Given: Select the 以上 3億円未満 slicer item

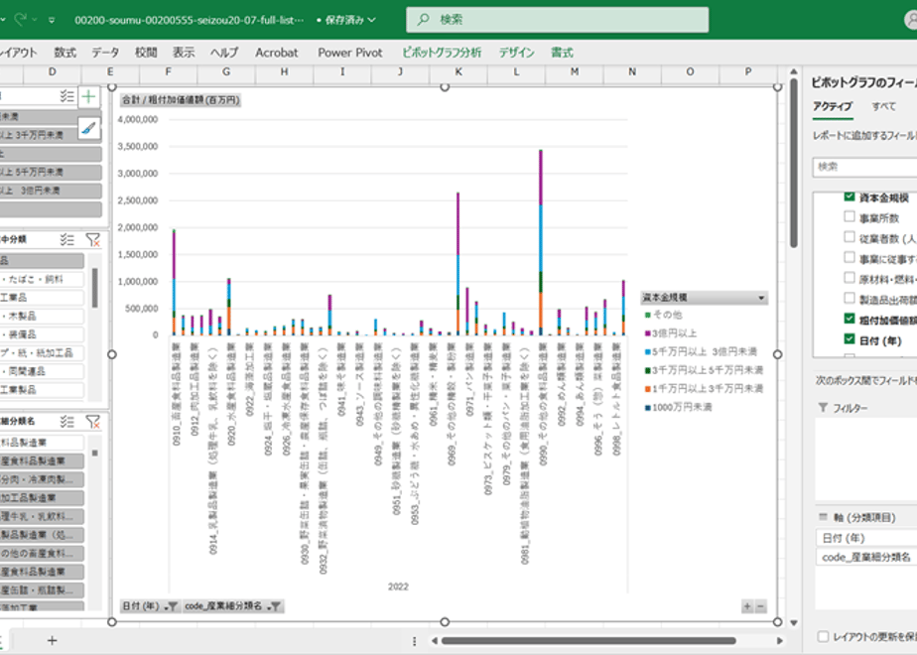Looking at the screenshot, I should point(50,191).
